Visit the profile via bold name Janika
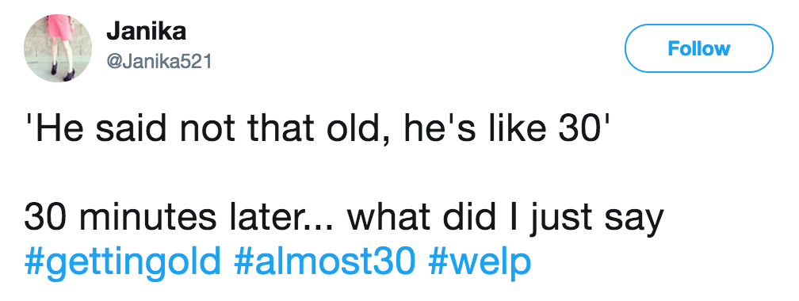 [146, 32]
